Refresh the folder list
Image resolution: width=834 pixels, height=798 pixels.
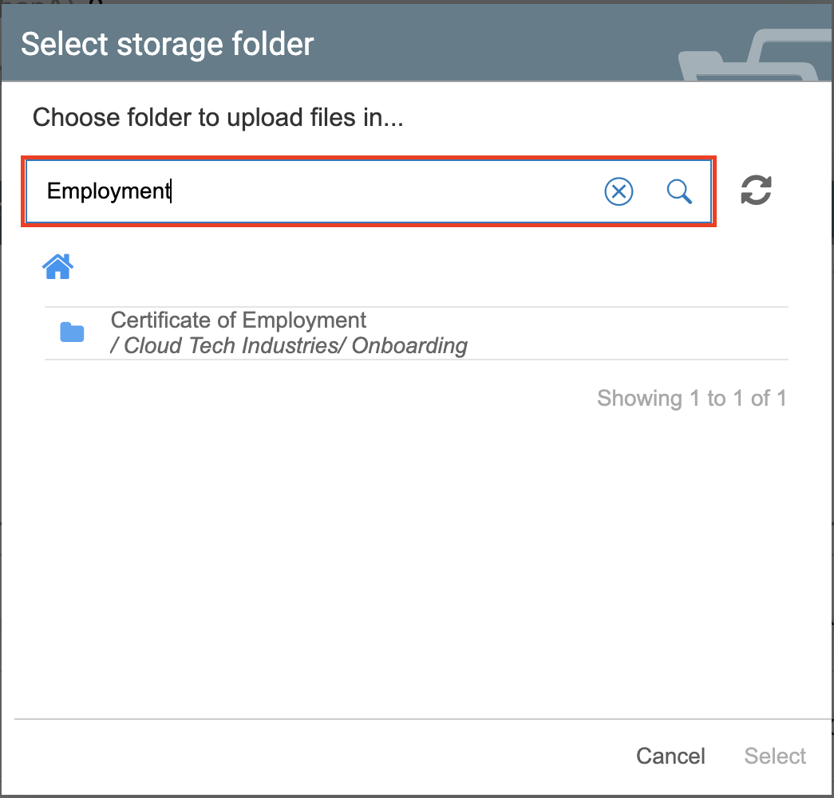[756, 191]
